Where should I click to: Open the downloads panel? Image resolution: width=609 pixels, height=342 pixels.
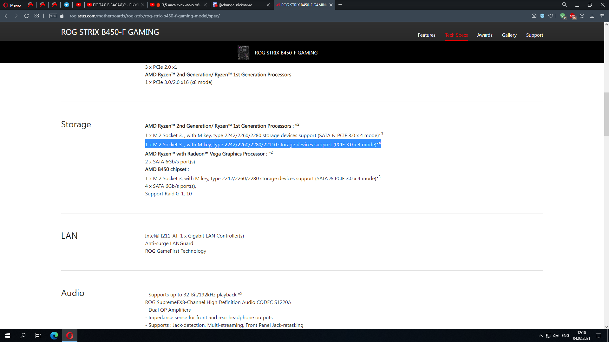tap(592, 16)
